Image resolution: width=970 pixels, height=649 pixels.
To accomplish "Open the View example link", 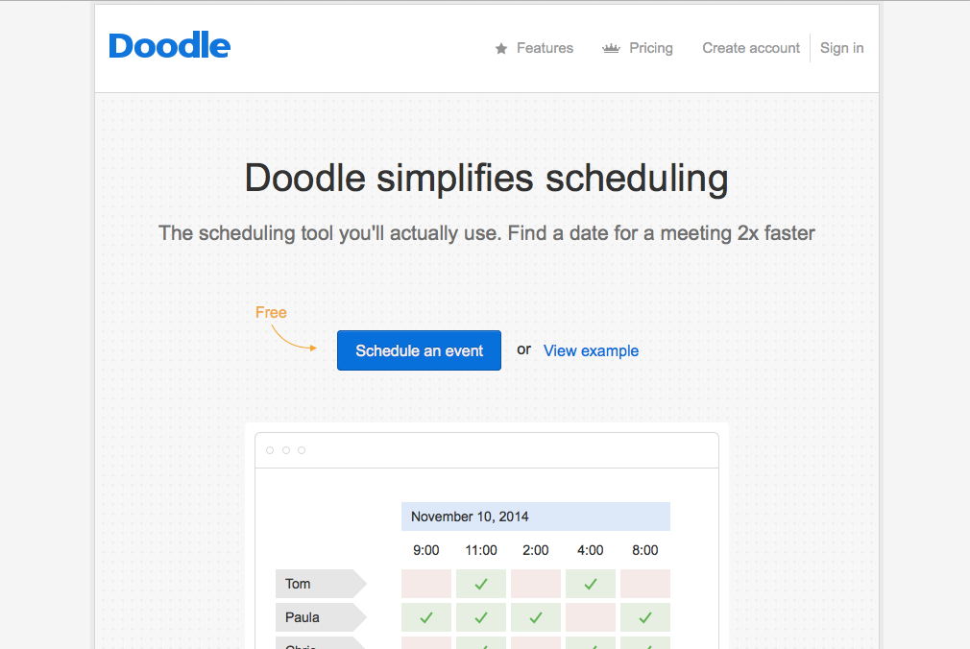I will point(591,350).
